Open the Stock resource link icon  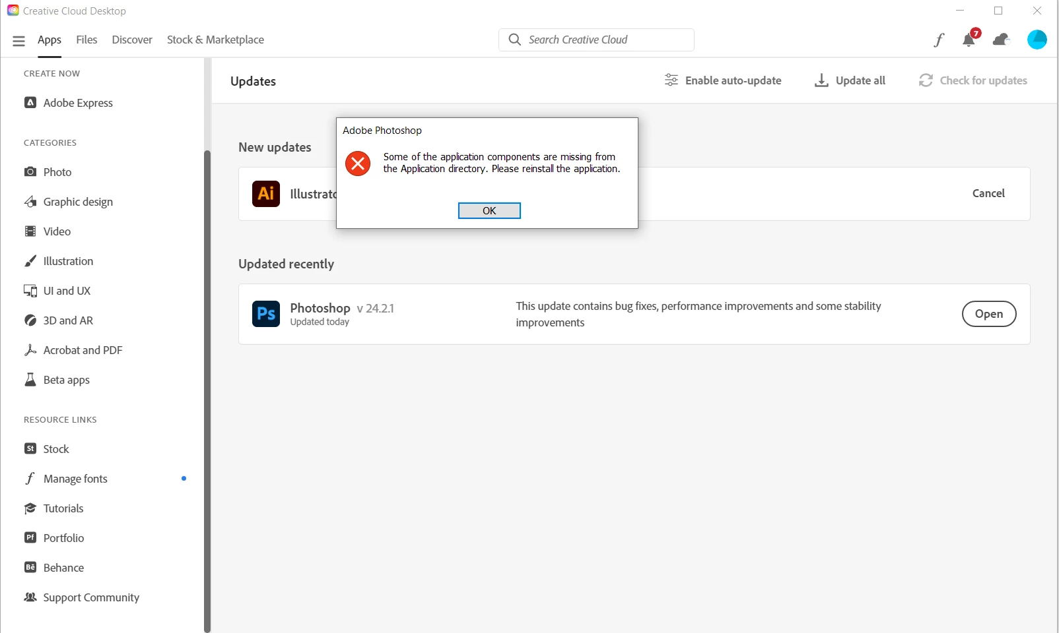coord(30,448)
